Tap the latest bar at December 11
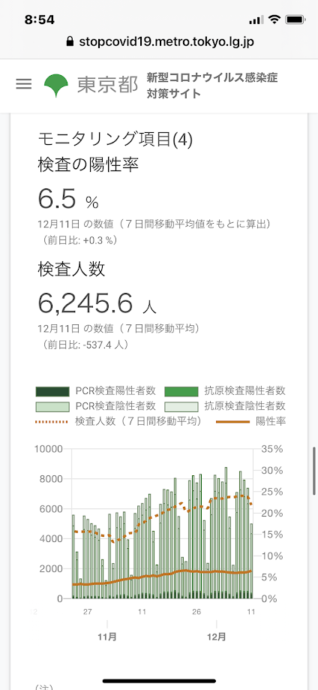This screenshot has width=318, height=690. [251, 561]
